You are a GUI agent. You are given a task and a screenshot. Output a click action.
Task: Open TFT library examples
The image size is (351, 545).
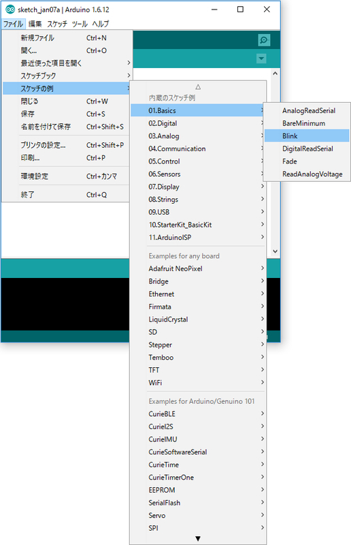tap(198, 370)
